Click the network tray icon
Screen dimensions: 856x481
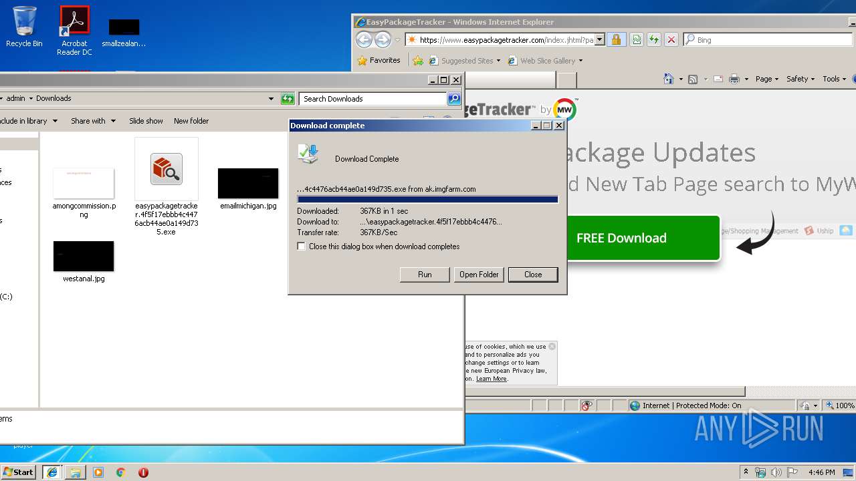[x=760, y=472]
